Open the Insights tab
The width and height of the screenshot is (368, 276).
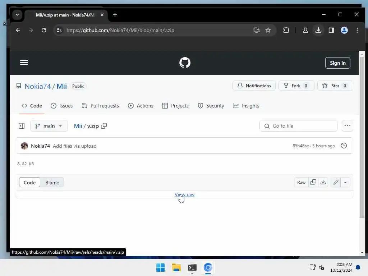(x=246, y=106)
